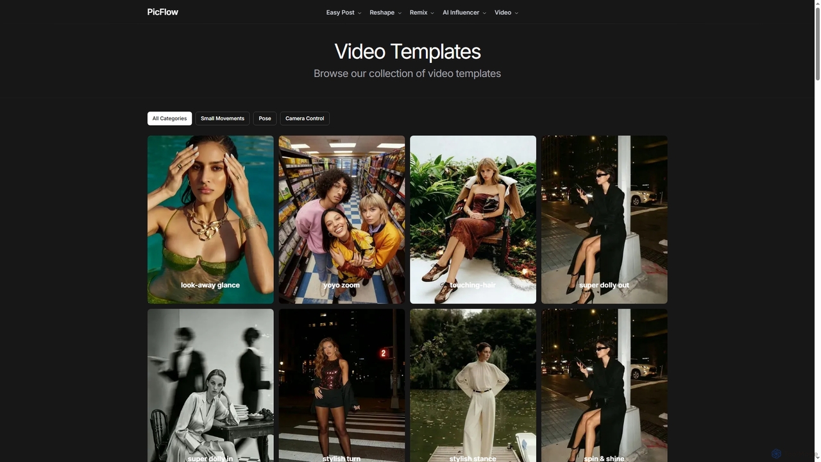The image size is (821, 462).
Task: Open the look-away glance template
Action: pos(210,219)
